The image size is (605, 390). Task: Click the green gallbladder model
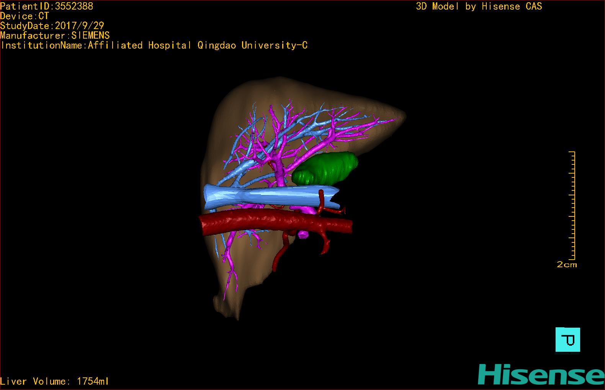coord(325,168)
